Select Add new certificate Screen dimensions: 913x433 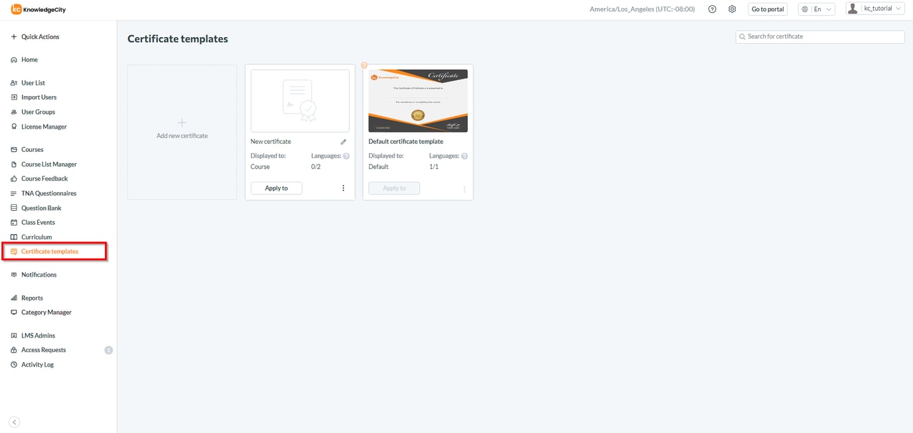pyautogui.click(x=182, y=130)
